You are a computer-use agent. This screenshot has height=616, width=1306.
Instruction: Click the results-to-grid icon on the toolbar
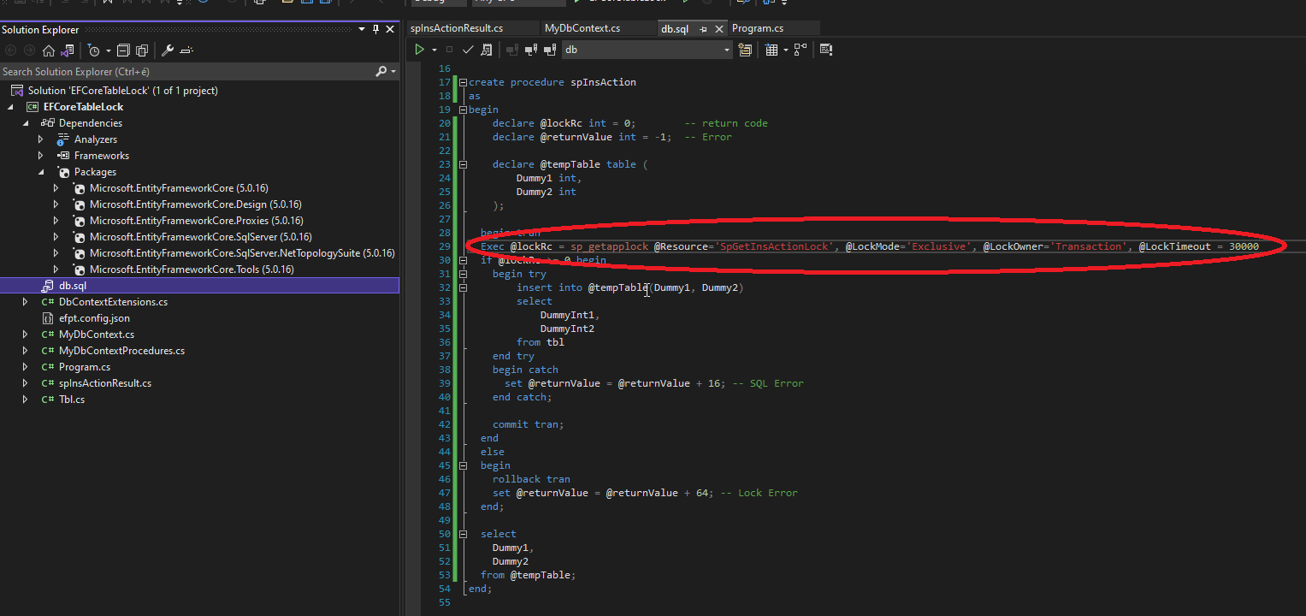[772, 49]
